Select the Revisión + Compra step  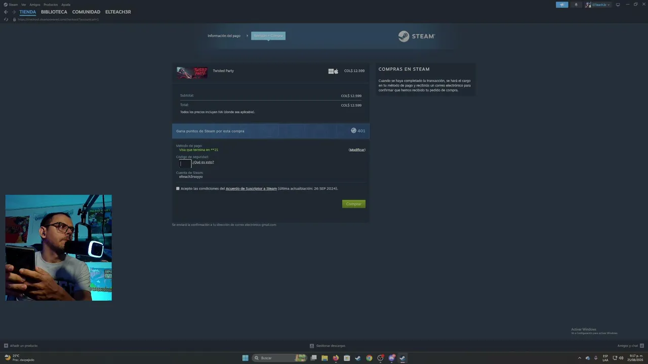coord(268,36)
